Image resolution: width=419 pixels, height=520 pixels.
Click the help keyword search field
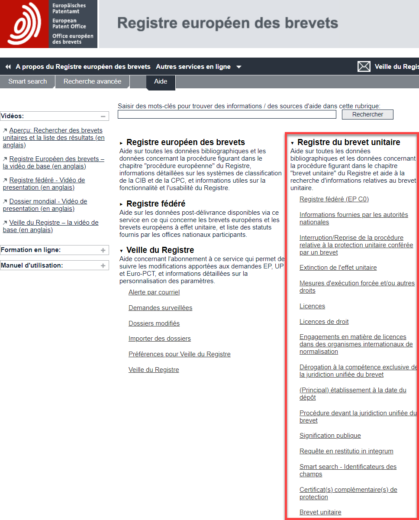(227, 115)
